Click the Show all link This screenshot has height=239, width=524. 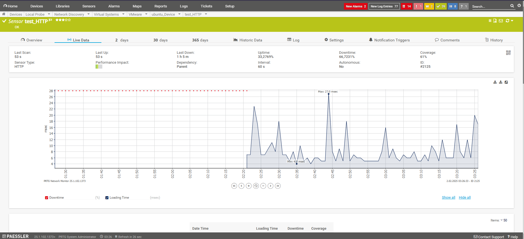(448, 198)
